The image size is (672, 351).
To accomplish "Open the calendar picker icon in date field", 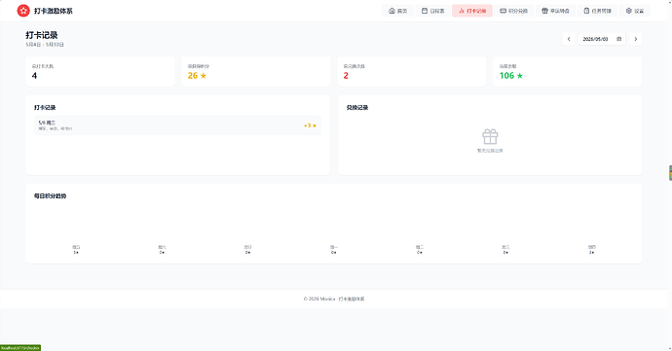I will point(618,39).
